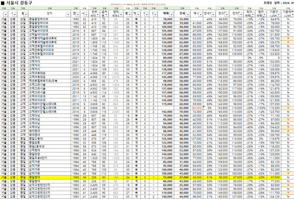
Task: Select the yellow highlighted 명일현대 cell
Action: [x=50, y=177]
